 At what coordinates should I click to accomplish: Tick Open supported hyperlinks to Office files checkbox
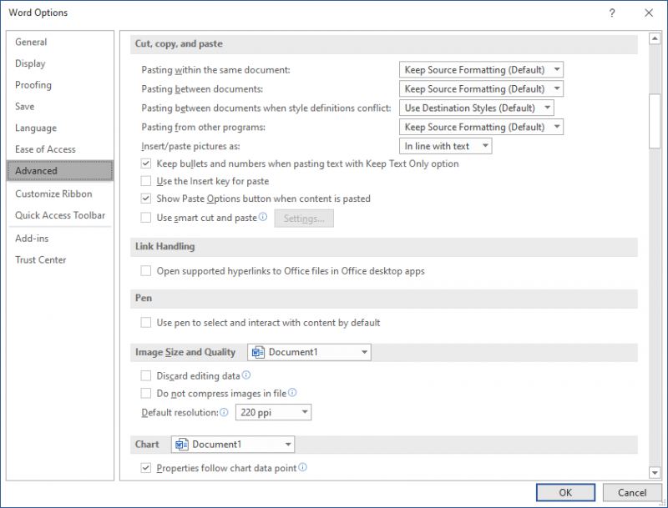tap(145, 271)
